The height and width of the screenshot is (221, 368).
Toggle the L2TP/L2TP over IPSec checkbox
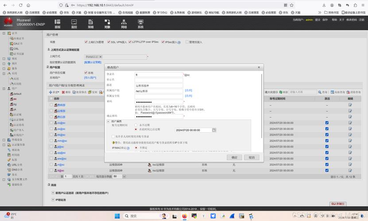pyautogui.click(x=130, y=42)
